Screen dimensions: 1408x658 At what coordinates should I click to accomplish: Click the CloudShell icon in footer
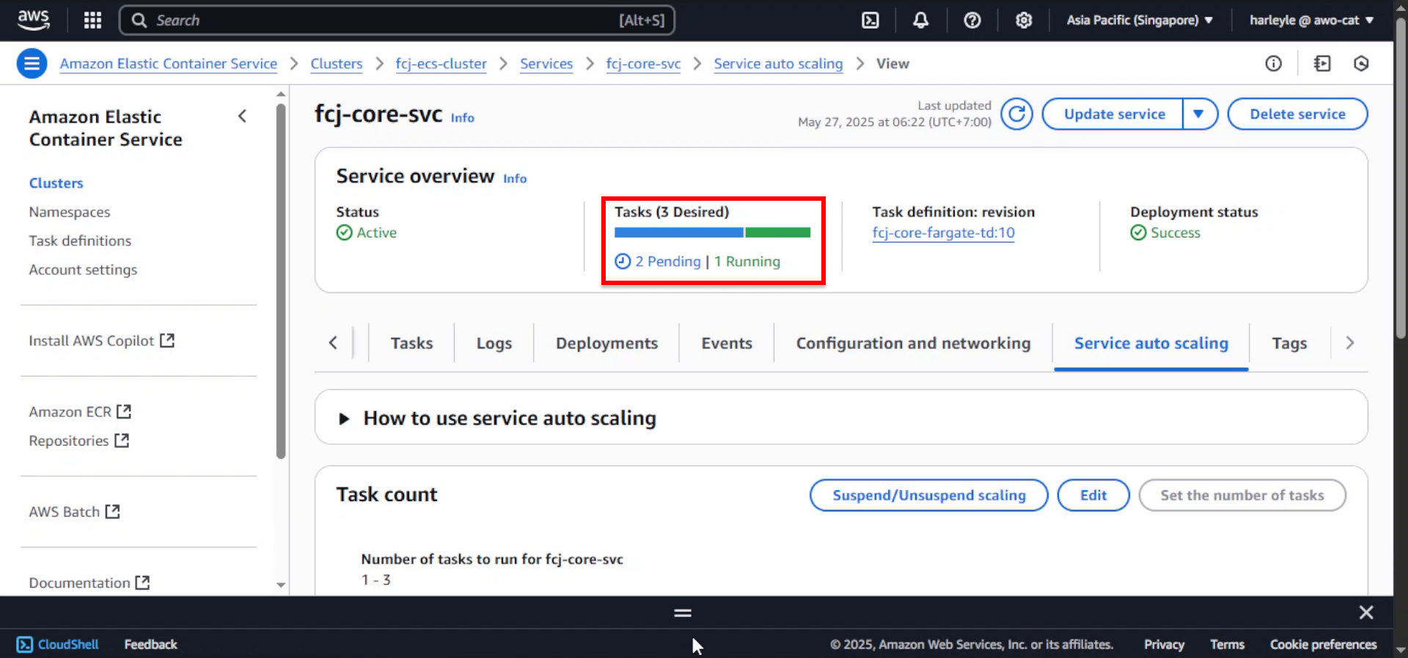[24, 644]
